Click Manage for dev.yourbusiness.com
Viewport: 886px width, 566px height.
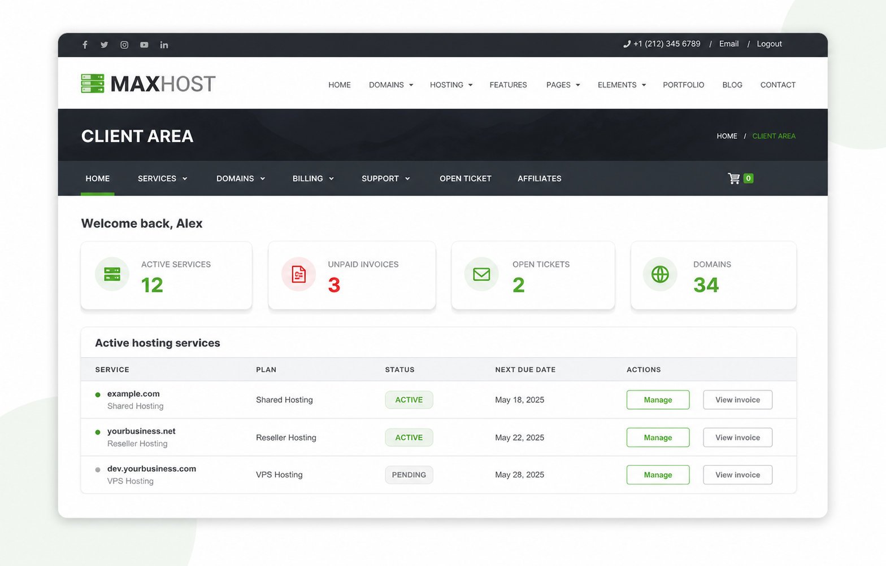(658, 475)
